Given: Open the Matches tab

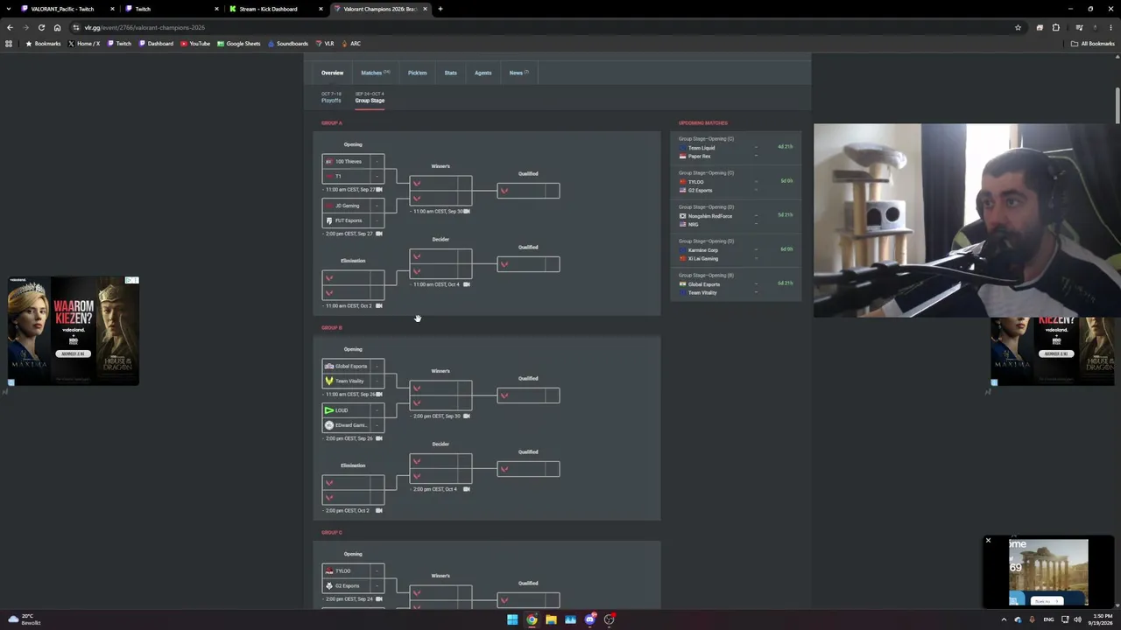Looking at the screenshot, I should click(x=375, y=73).
